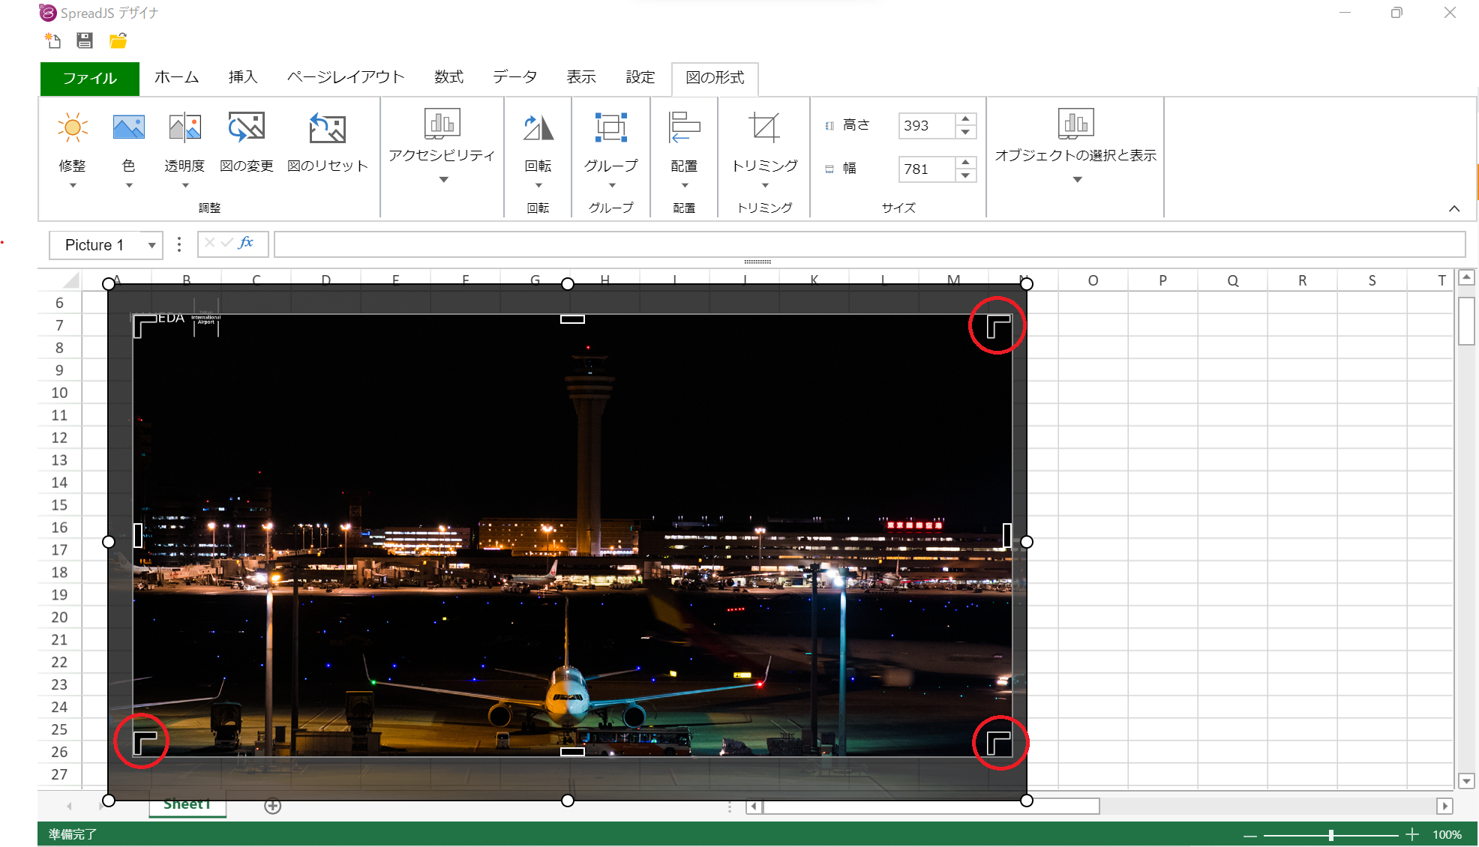This screenshot has width=1479, height=847.
Task: Click the オブジェクトの選択と表示 icon
Action: [x=1076, y=124]
